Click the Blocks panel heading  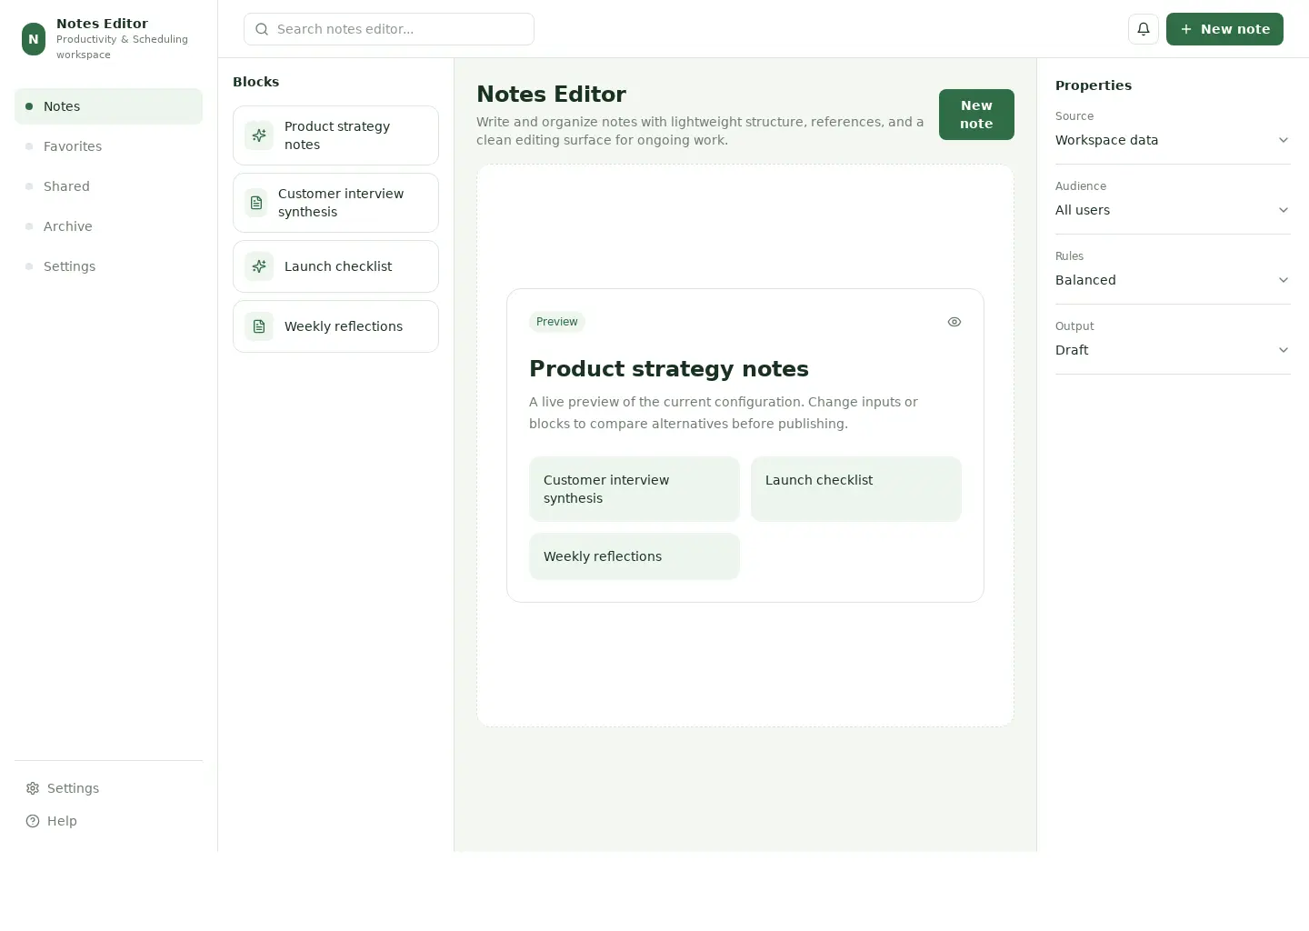point(256,82)
